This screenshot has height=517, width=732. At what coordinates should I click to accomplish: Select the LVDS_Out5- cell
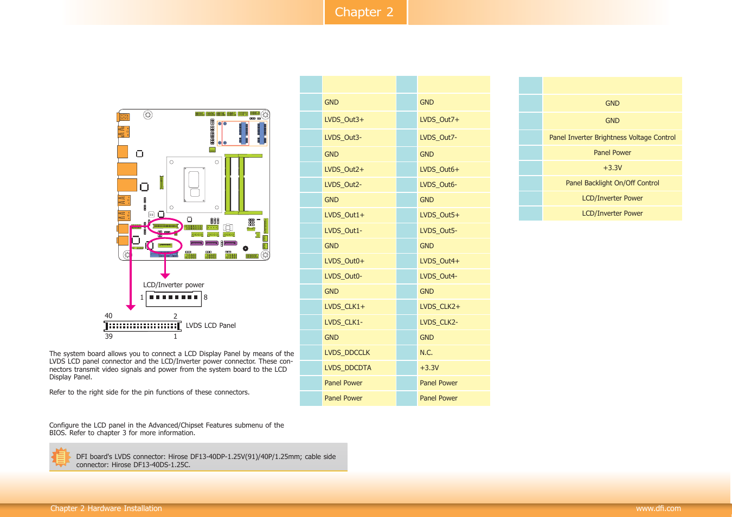pos(454,231)
